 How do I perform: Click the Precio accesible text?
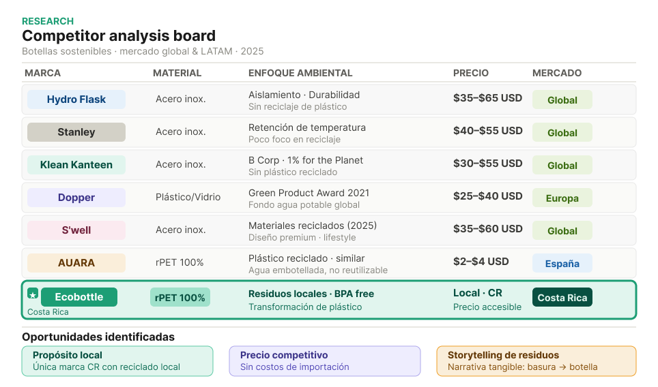[487, 307]
